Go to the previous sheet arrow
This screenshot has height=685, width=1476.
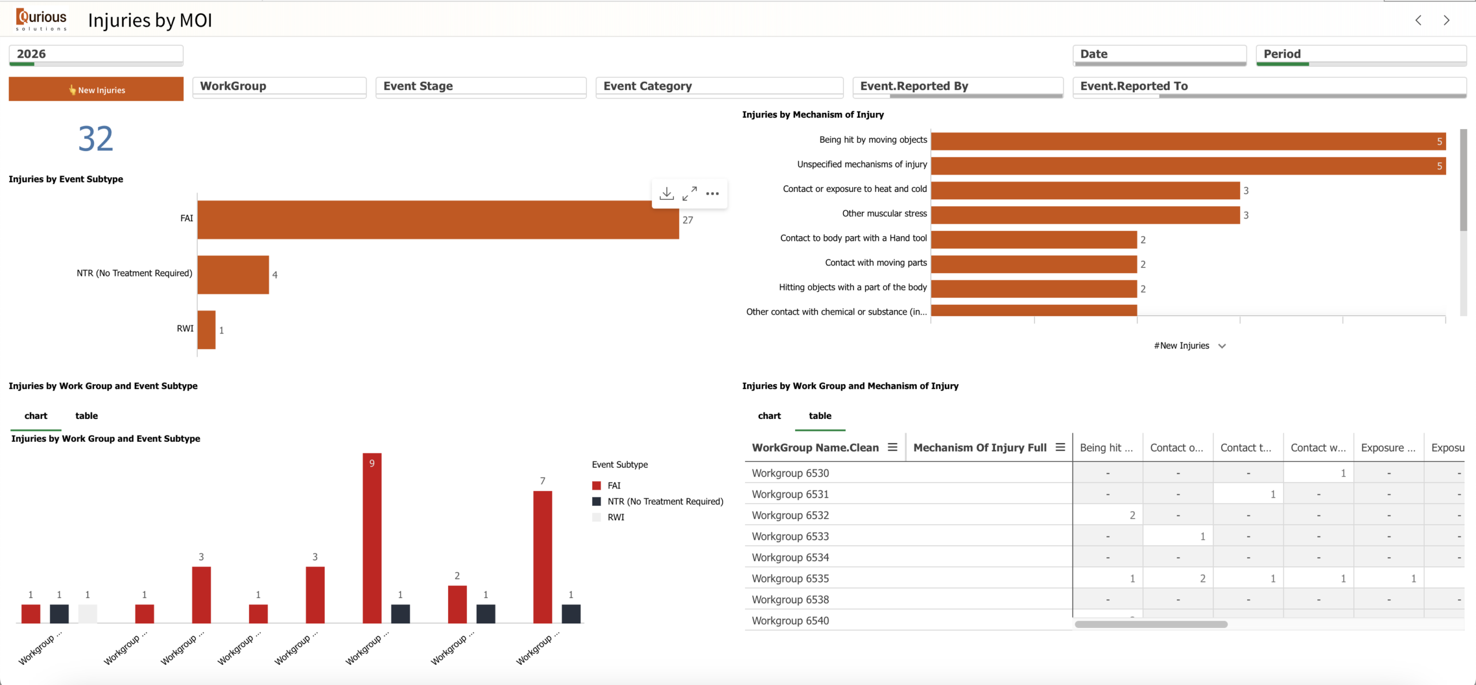click(x=1418, y=20)
